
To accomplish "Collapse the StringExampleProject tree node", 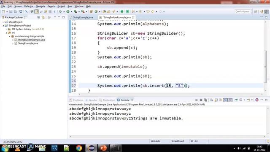I will [3, 25].
